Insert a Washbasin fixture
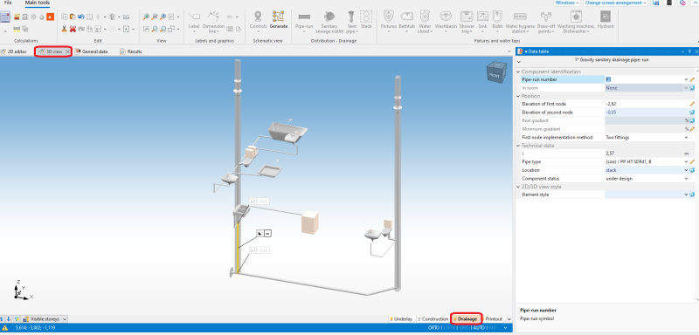The image size is (699, 335). (446, 22)
